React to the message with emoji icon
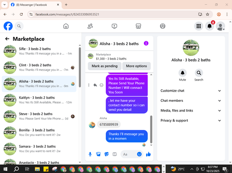232x173 pixels. coord(102,85)
